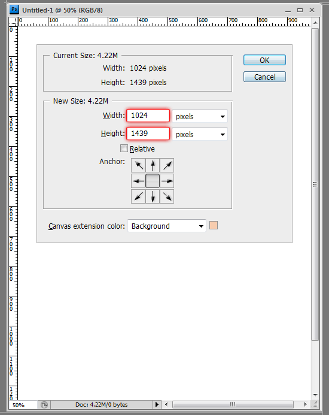Click the Photoshop Ps icon in title bar
Screen dimensions: 329x415
(14, 10)
